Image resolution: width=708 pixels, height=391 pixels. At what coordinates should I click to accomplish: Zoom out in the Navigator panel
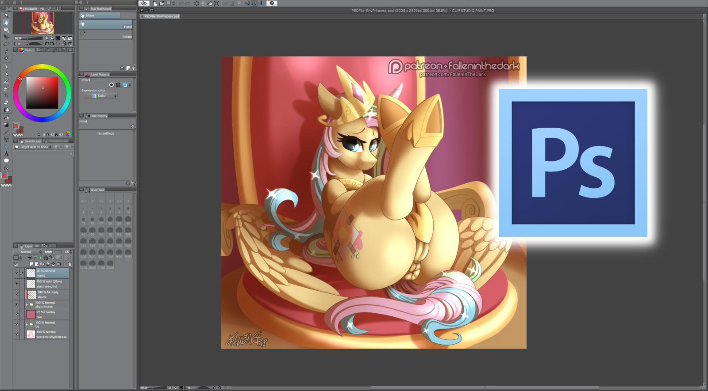click(x=47, y=38)
